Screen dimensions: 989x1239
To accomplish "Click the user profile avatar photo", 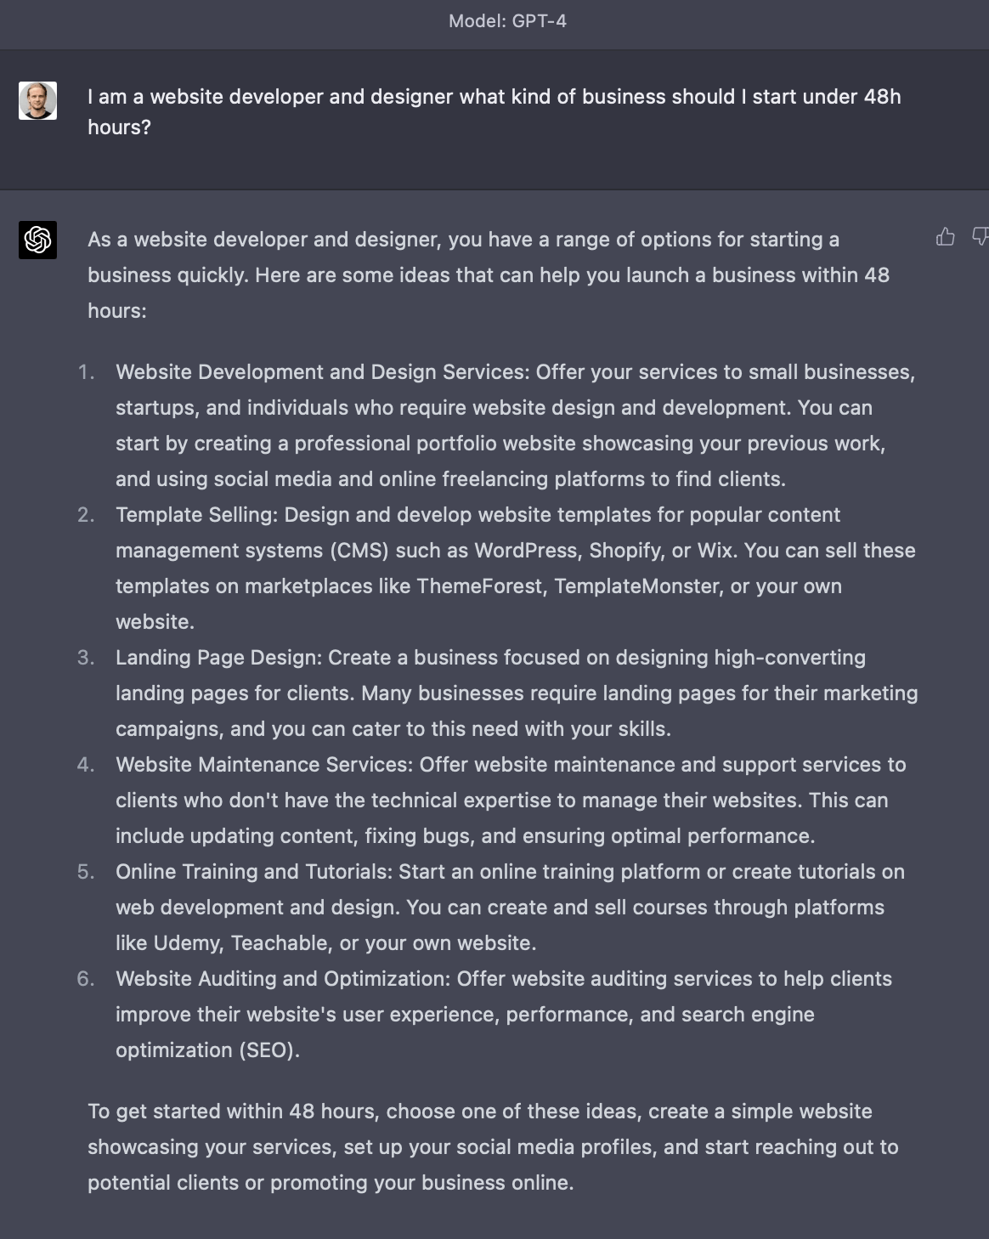I will (37, 101).
